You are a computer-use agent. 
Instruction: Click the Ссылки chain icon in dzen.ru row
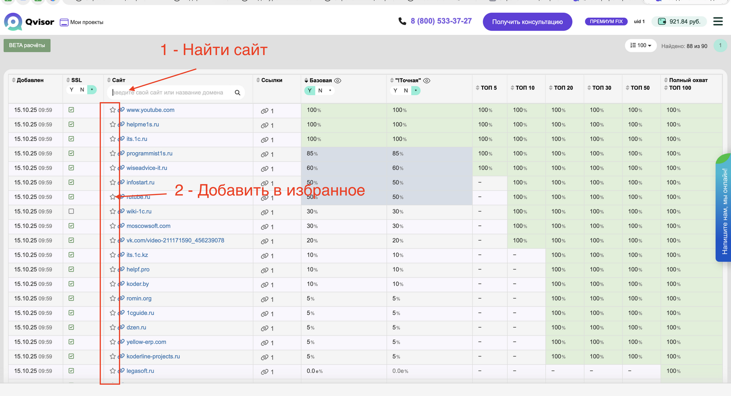265,328
